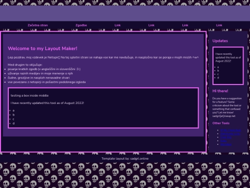Open the first link under Other Tools

[231, 130]
